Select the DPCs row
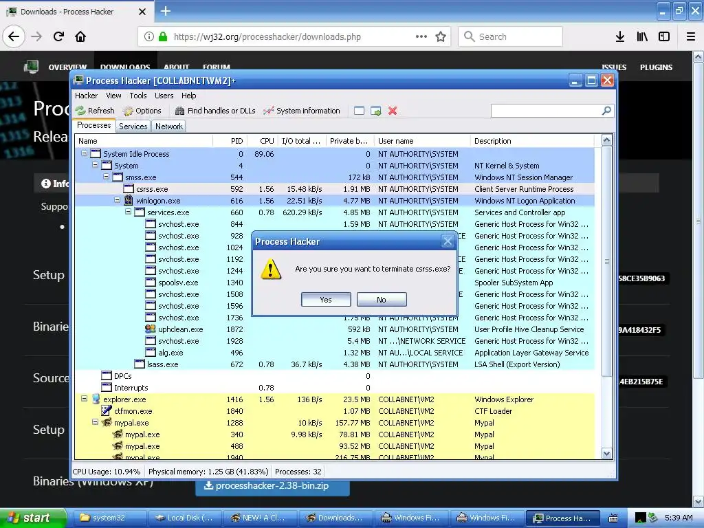This screenshot has width=704, height=528. (335, 376)
